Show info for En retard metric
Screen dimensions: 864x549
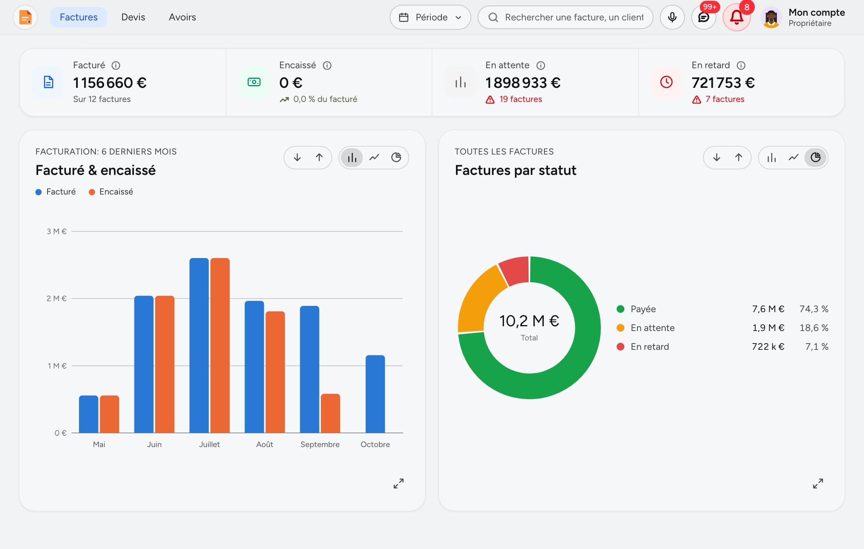click(x=741, y=65)
